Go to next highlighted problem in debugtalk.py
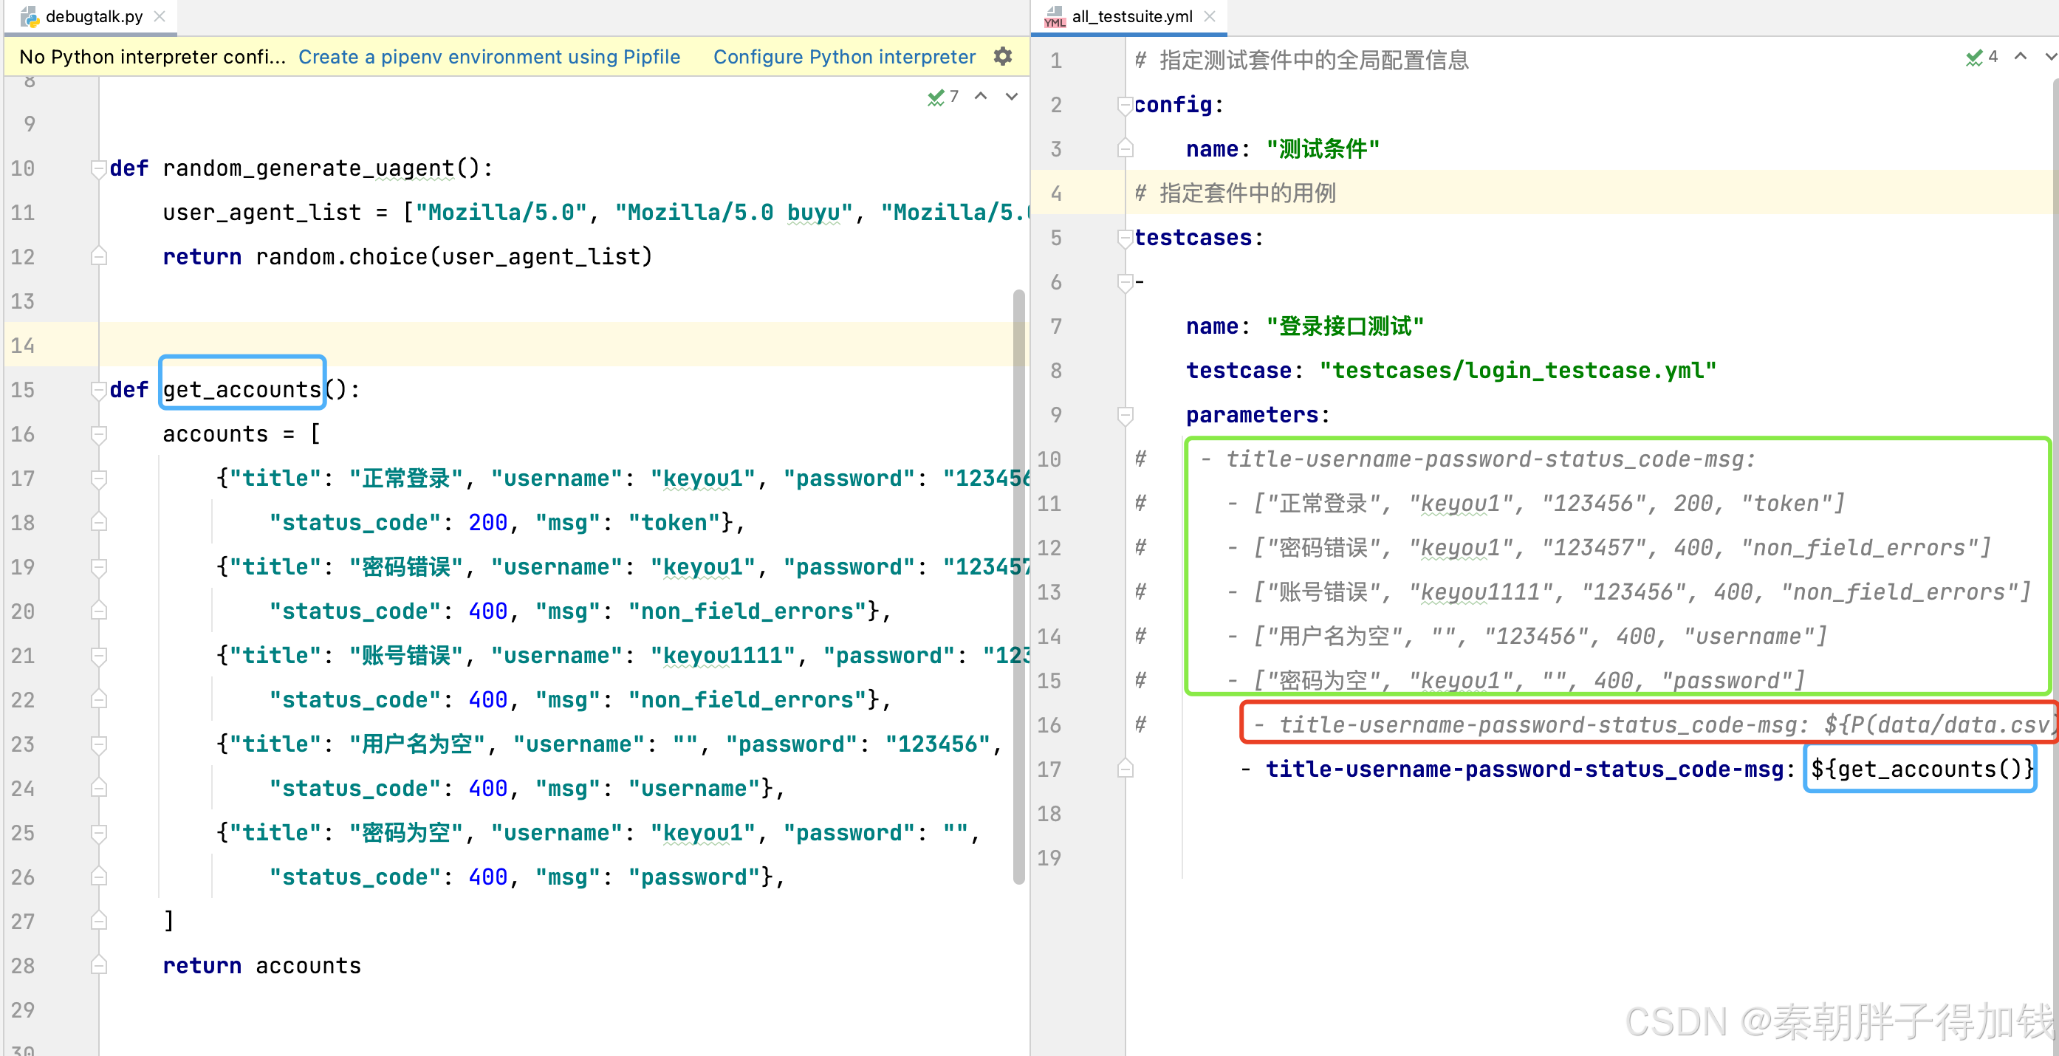 pyautogui.click(x=1011, y=97)
